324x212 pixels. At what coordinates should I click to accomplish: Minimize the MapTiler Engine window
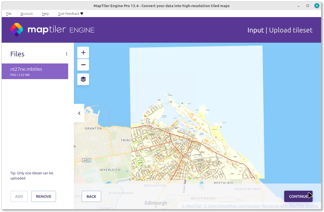(299, 6)
